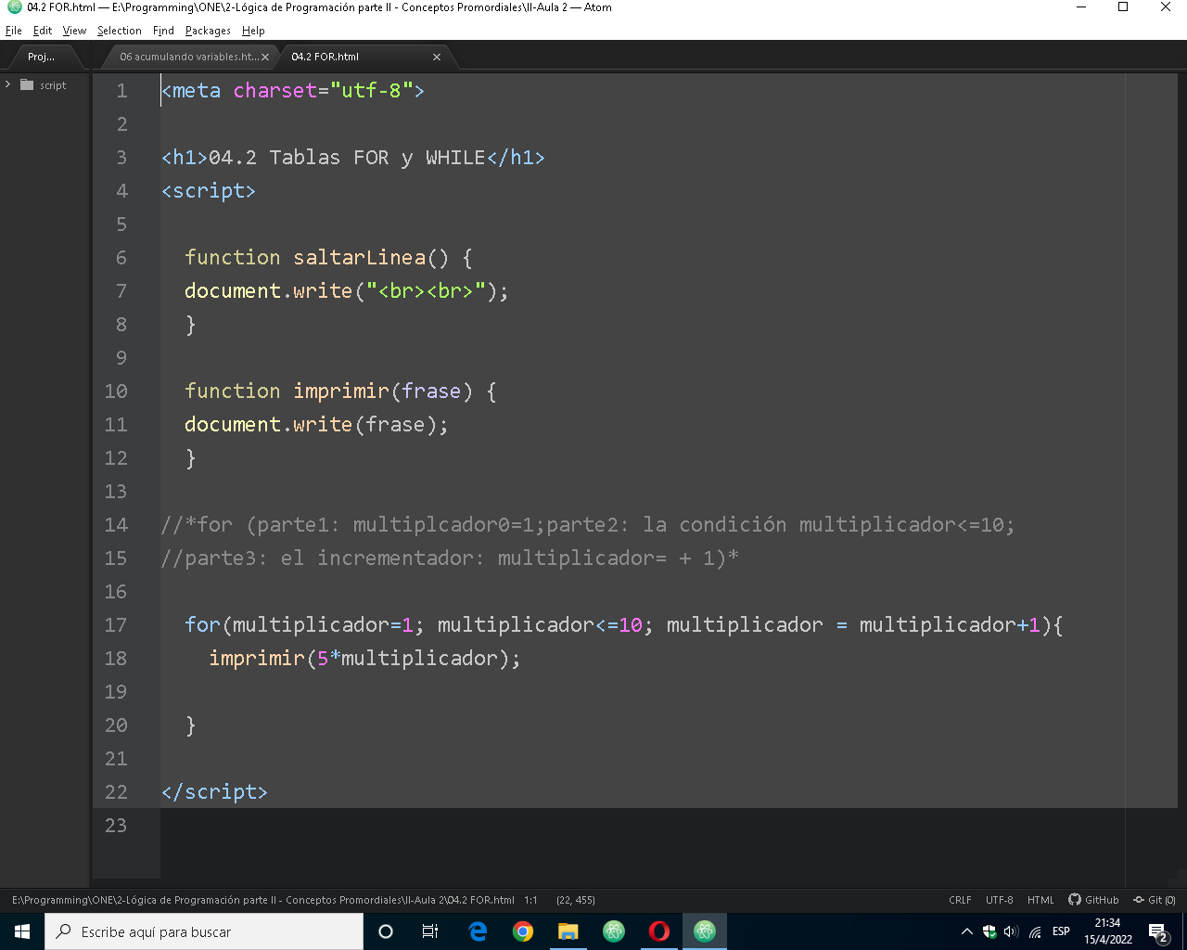Maximize the Atom window
Viewport: 1187px width, 950px height.
coord(1123,7)
